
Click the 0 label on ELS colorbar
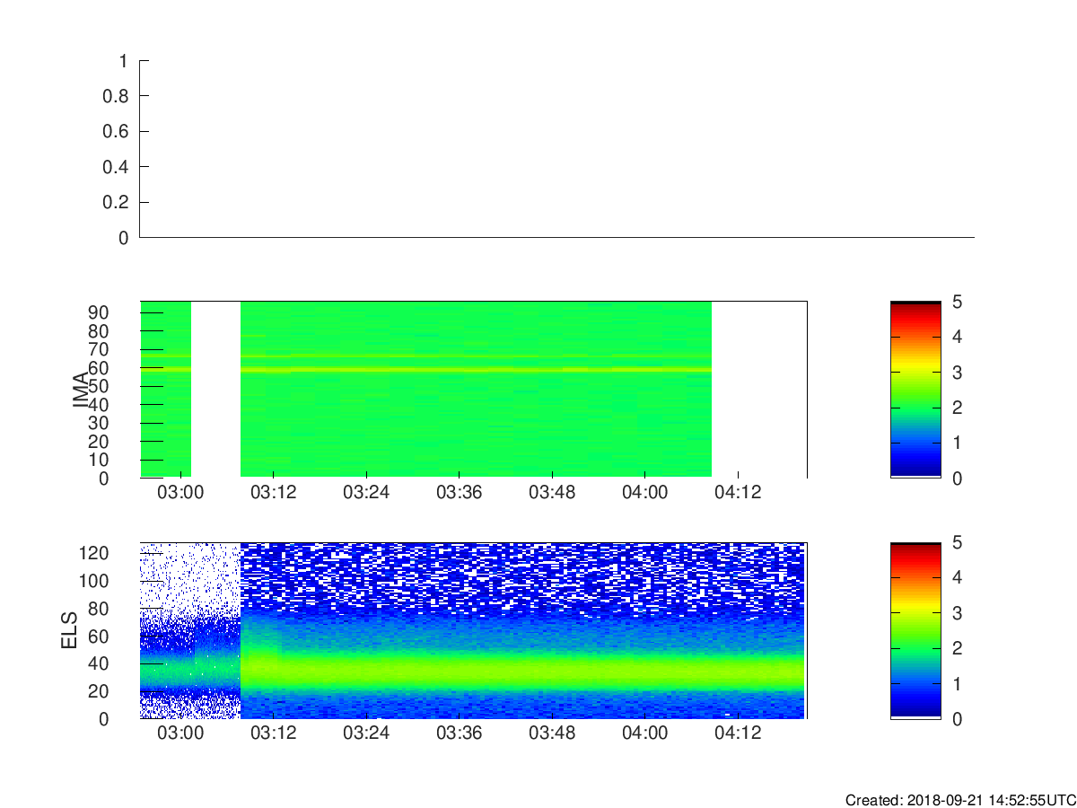click(957, 718)
